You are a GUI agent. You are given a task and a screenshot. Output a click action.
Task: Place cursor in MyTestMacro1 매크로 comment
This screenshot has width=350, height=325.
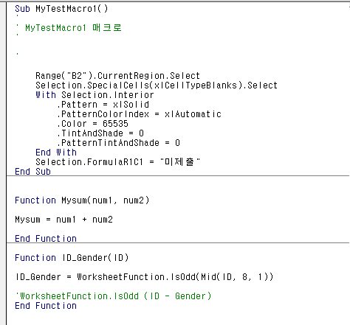[73, 28]
